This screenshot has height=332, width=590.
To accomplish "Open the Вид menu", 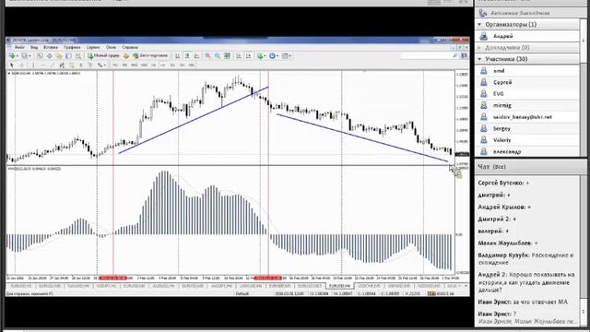I will click(x=34, y=47).
